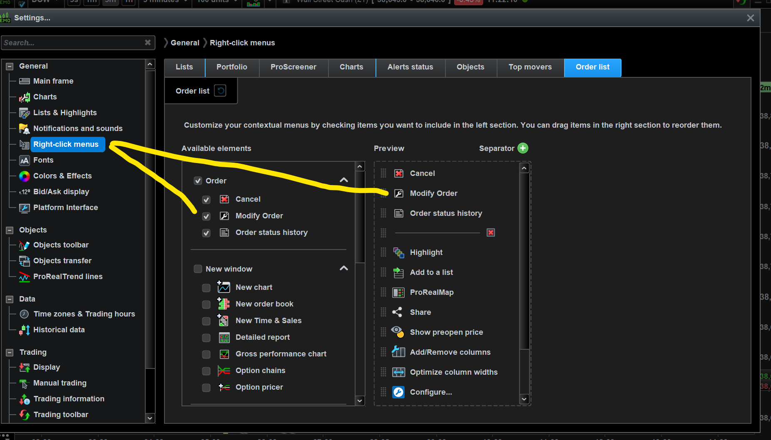Click the Manual trading icon
Viewport: 771px width, 440px height.
point(25,383)
